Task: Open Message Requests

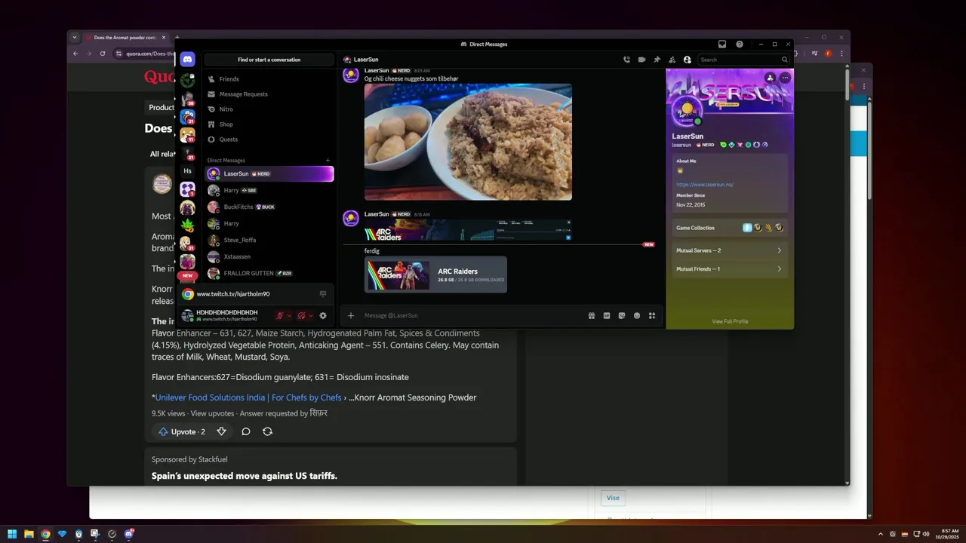Action: 268,94
